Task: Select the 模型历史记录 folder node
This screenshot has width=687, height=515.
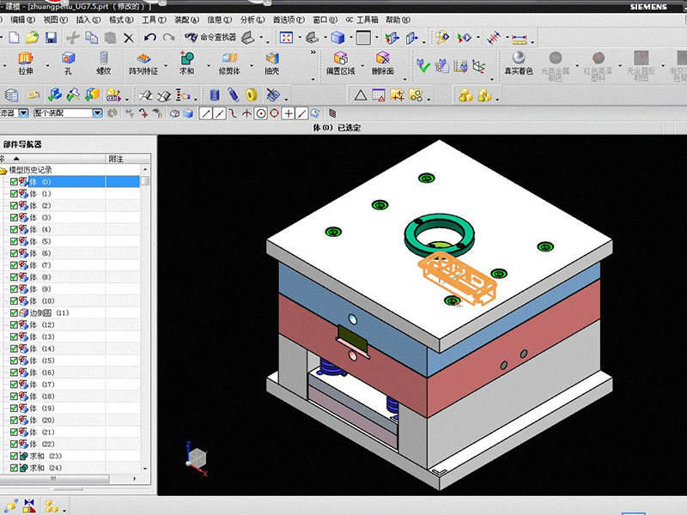Action: point(30,170)
